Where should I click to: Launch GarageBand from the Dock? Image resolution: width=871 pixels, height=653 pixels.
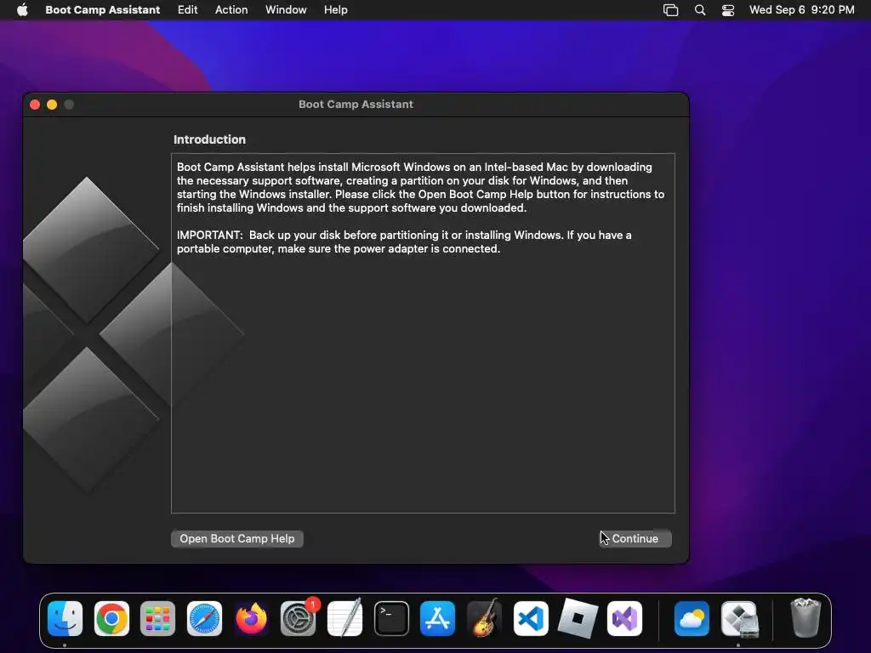click(x=484, y=619)
